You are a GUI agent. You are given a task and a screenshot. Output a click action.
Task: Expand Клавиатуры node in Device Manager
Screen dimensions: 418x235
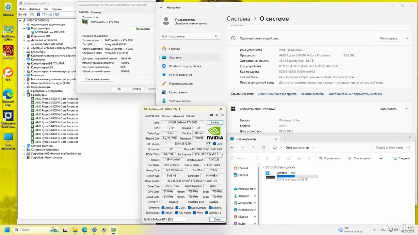24,52
